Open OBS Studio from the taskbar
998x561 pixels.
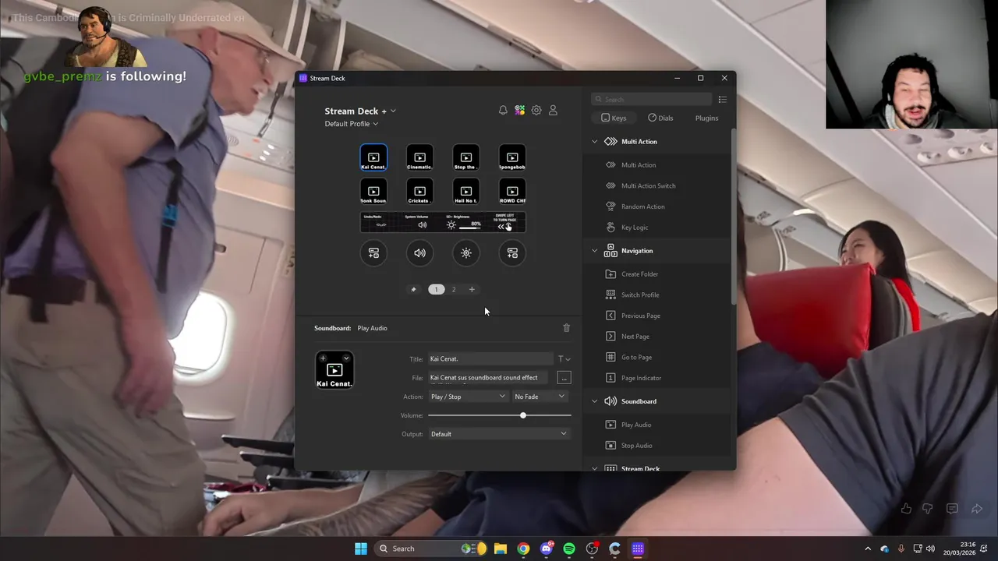[592, 549]
